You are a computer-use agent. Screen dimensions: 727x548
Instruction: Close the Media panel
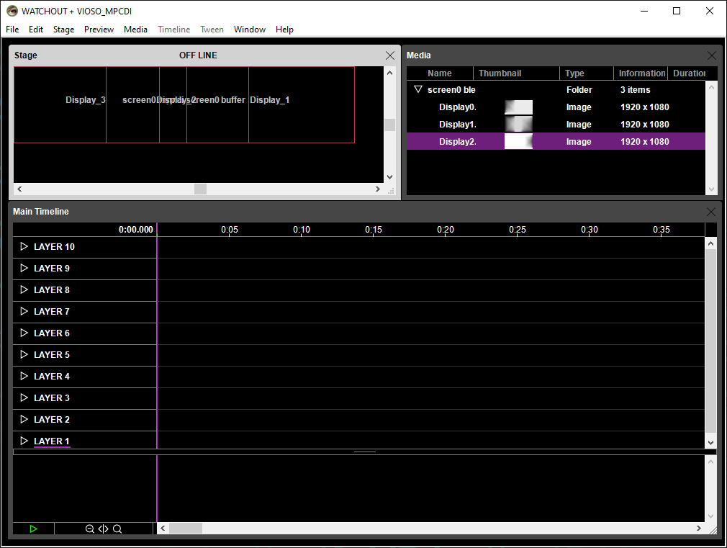coord(712,55)
